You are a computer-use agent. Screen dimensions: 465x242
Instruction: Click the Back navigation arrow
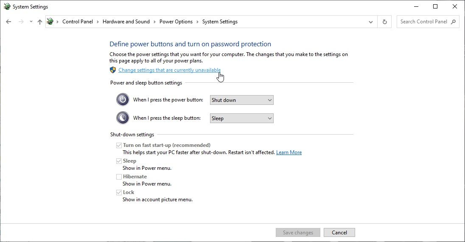pyautogui.click(x=8, y=22)
